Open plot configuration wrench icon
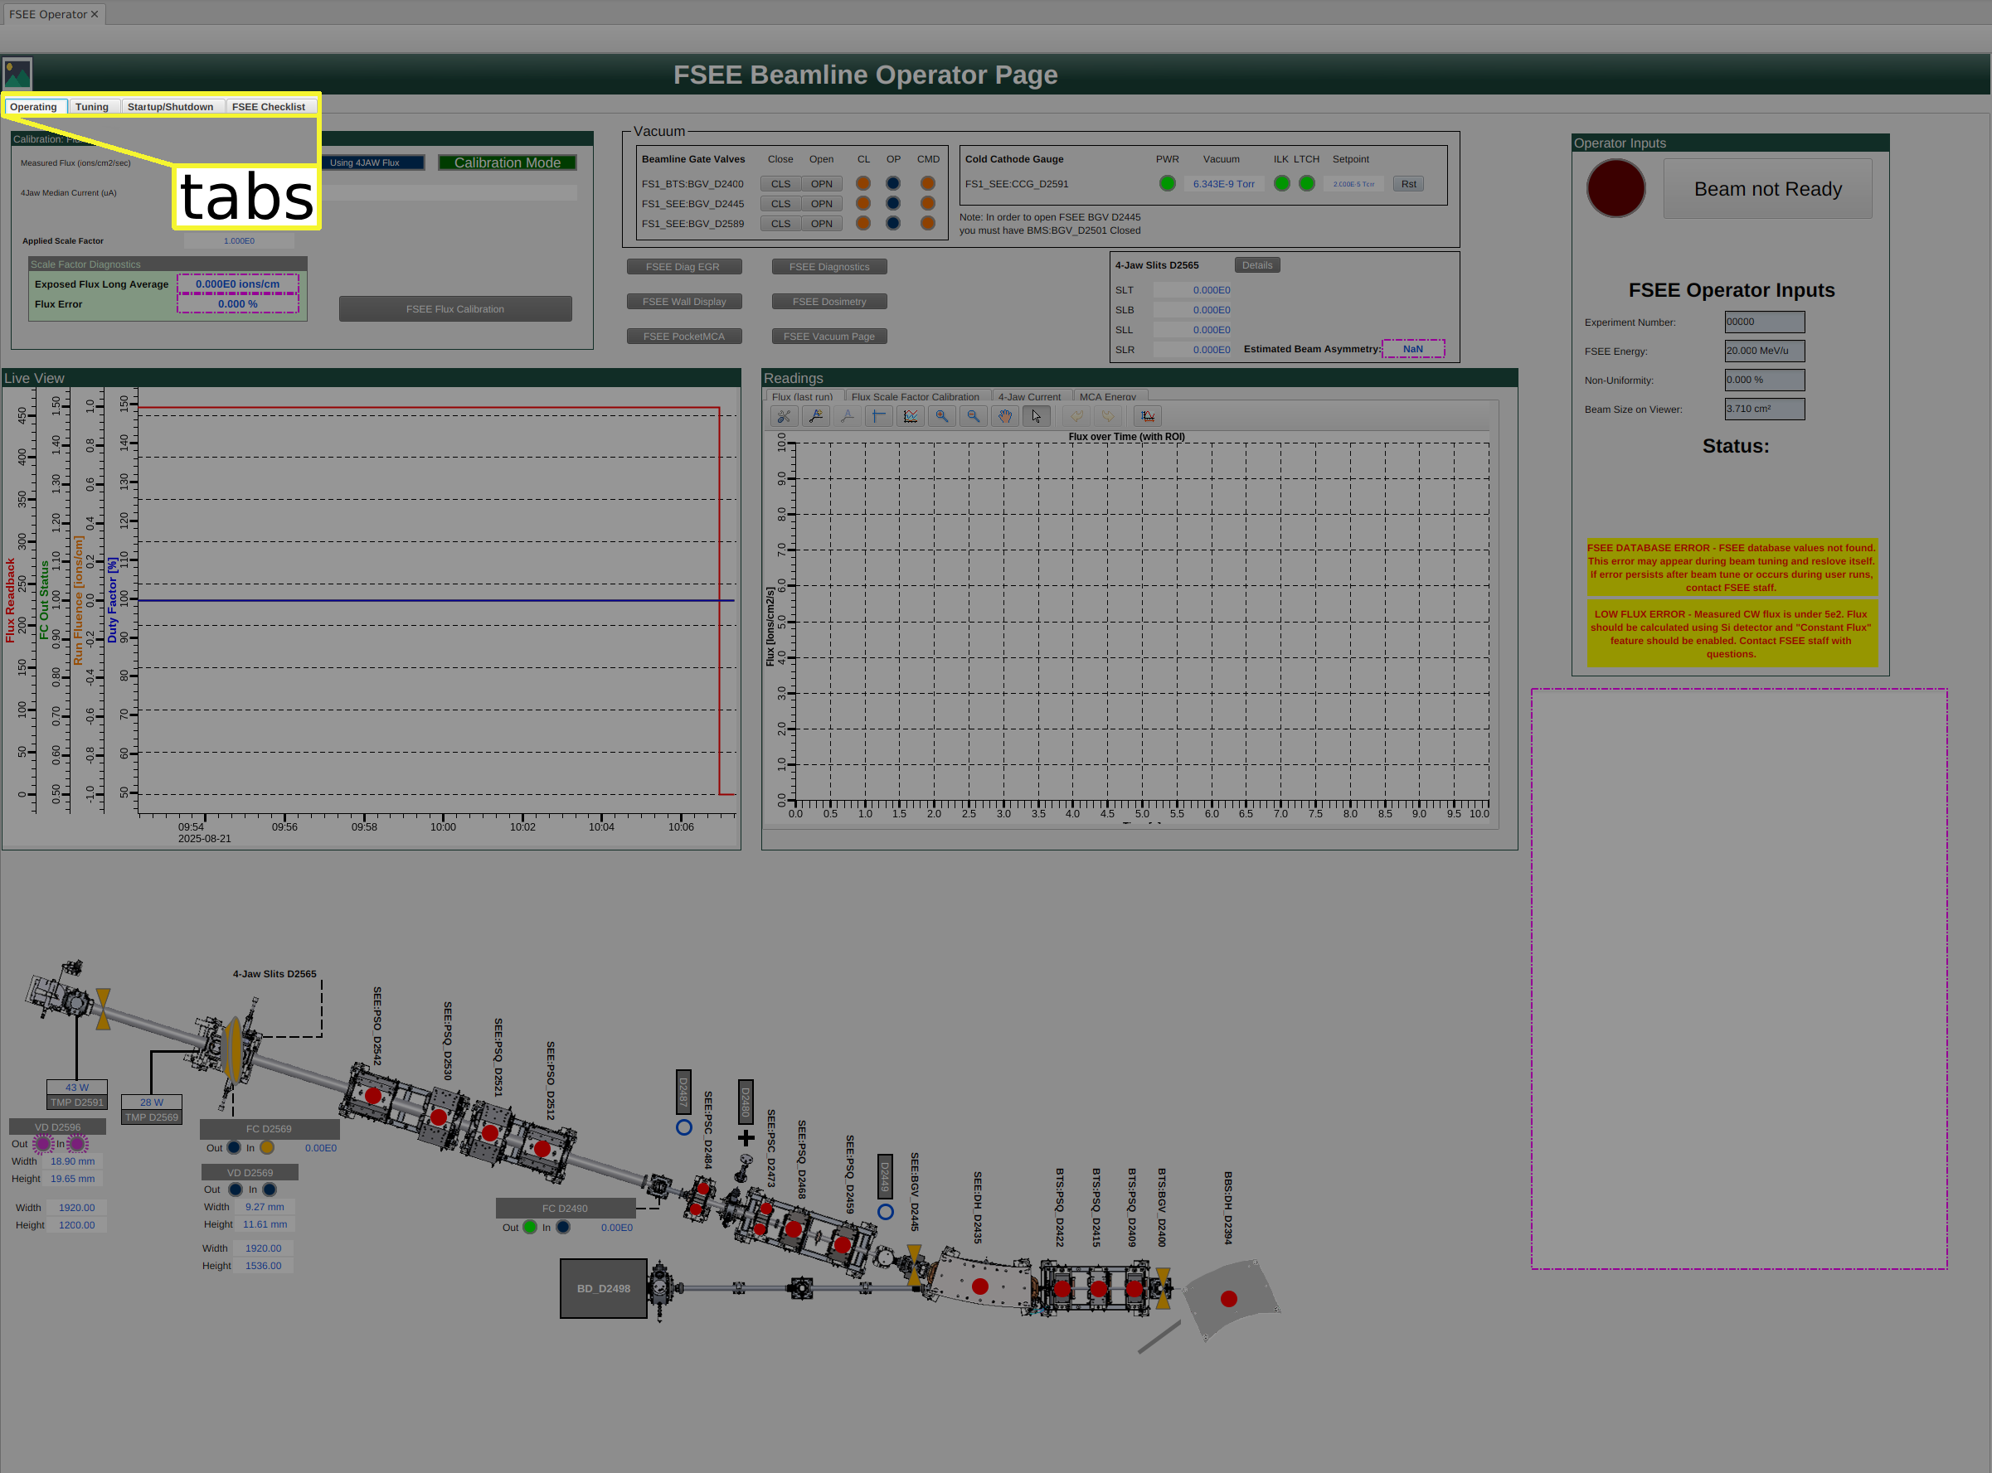Screen dimensions: 1992x1473 [x=783, y=416]
